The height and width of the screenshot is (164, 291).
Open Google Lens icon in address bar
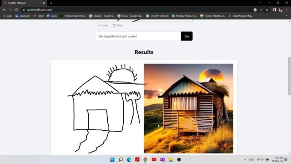point(255,10)
